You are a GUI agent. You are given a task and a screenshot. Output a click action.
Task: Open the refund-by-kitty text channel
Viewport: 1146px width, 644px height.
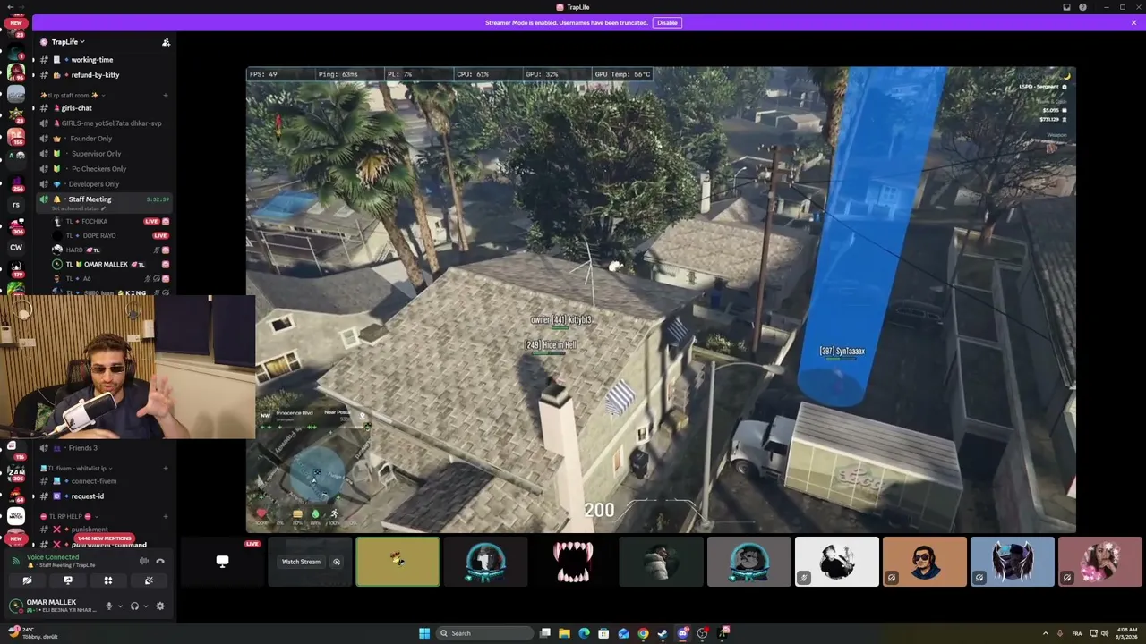coord(95,75)
